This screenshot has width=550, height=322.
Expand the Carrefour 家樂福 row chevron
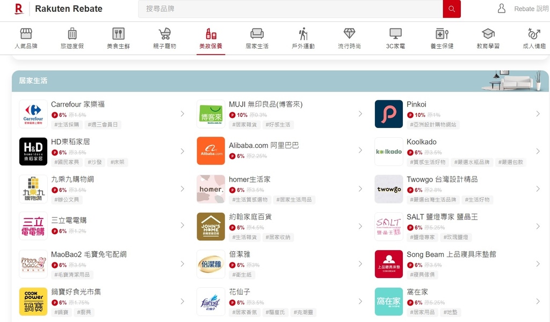coord(183,114)
